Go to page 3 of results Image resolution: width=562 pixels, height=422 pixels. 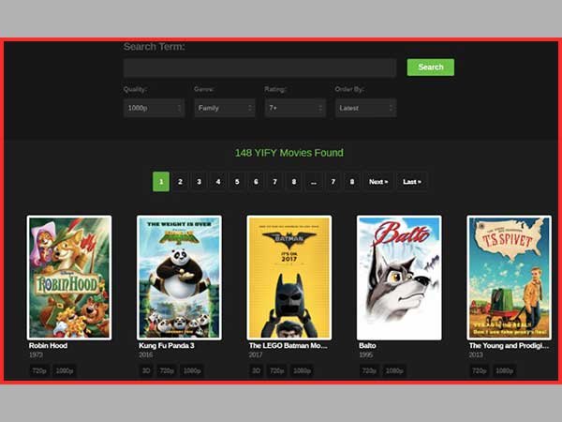point(199,182)
